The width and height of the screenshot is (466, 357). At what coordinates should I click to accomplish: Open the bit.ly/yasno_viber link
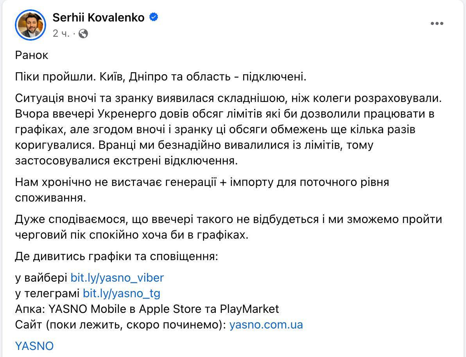click(x=117, y=278)
